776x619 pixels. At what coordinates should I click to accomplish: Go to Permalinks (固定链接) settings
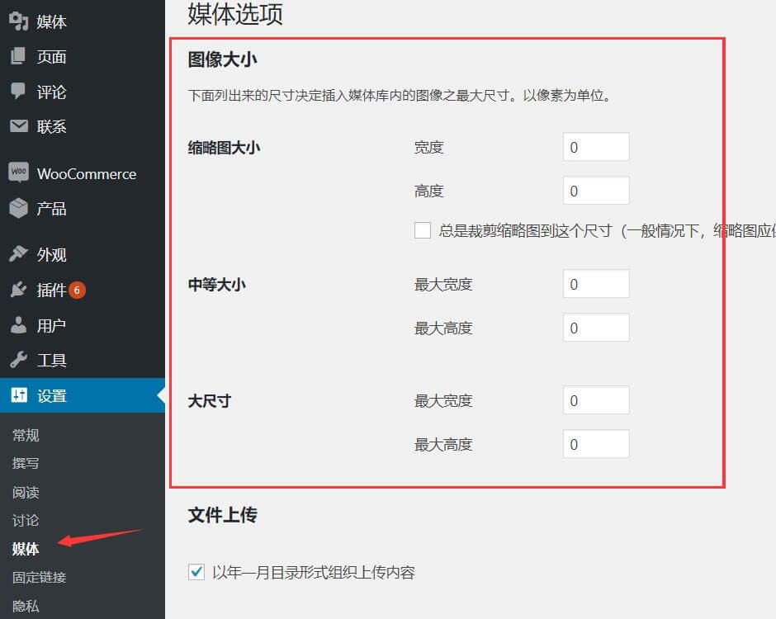(x=39, y=578)
